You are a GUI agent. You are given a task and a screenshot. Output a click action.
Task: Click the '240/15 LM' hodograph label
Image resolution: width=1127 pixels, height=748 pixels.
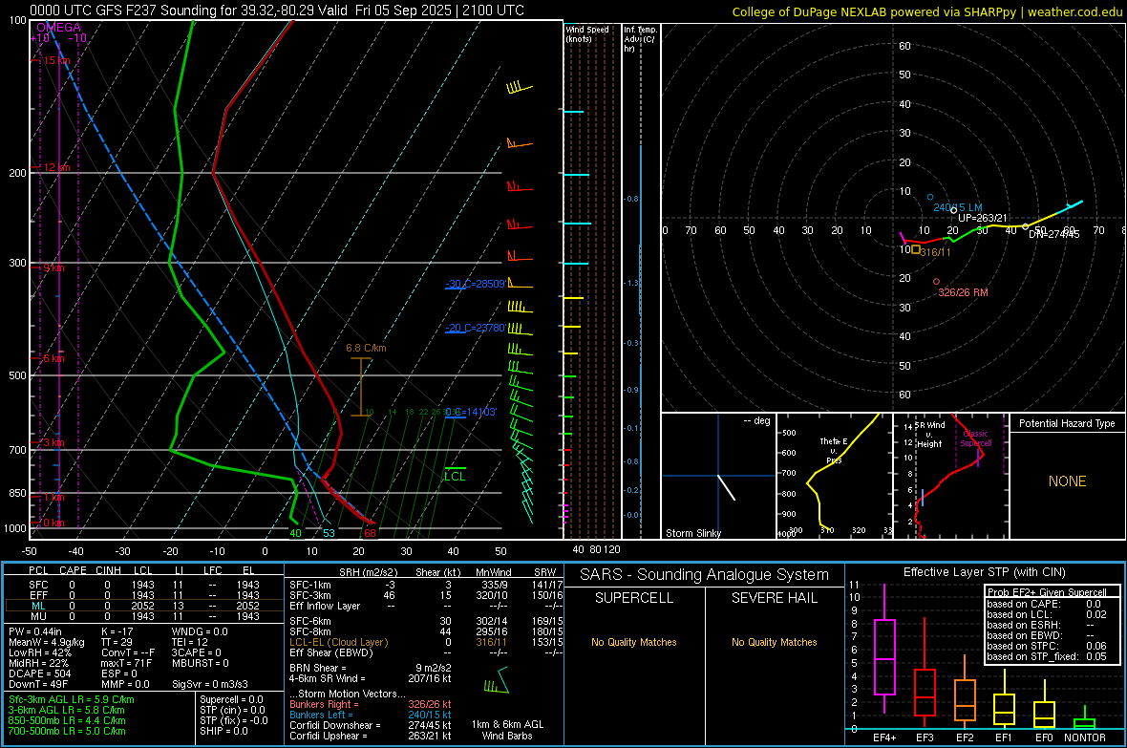(x=957, y=208)
